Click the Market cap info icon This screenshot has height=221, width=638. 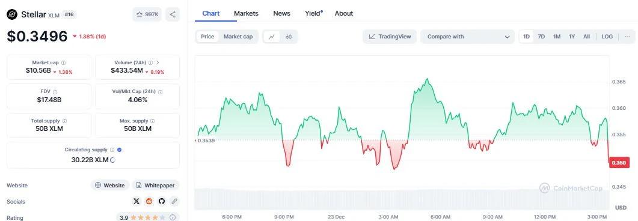click(x=64, y=63)
